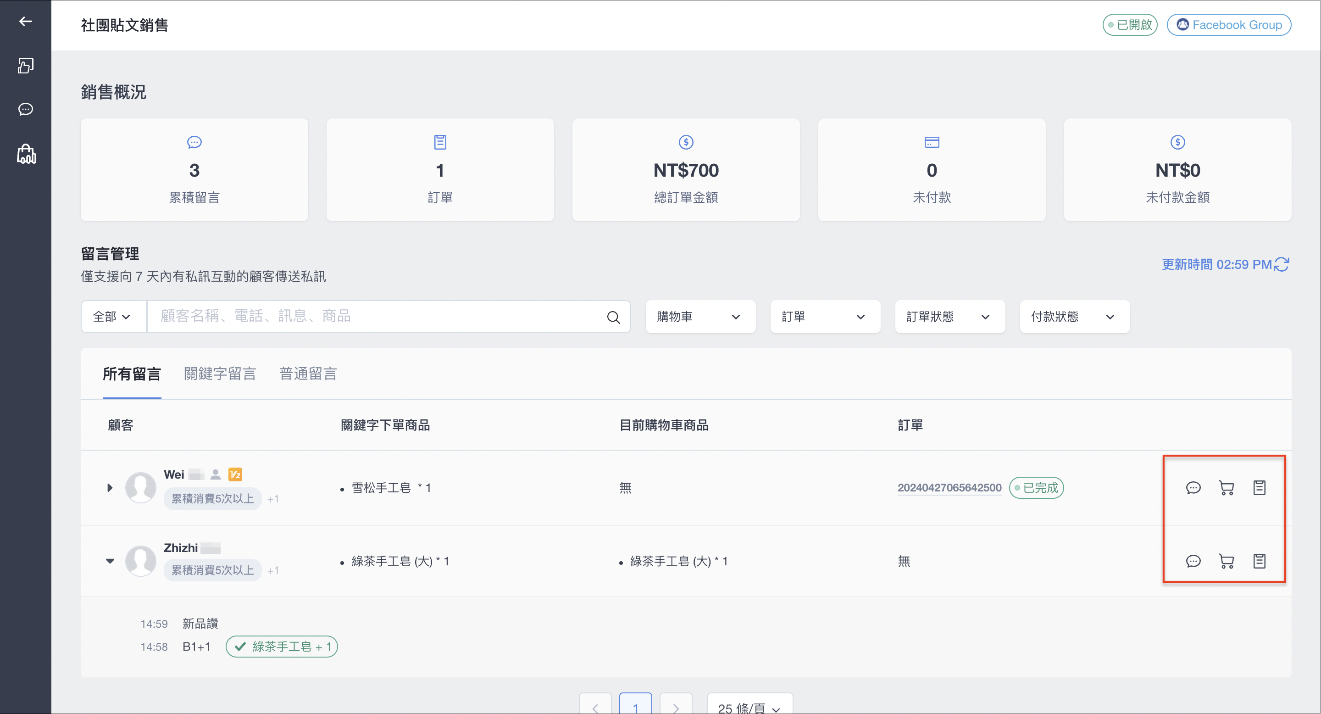Go back using the left arrow icon
Viewport: 1321px width, 714px height.
click(26, 21)
